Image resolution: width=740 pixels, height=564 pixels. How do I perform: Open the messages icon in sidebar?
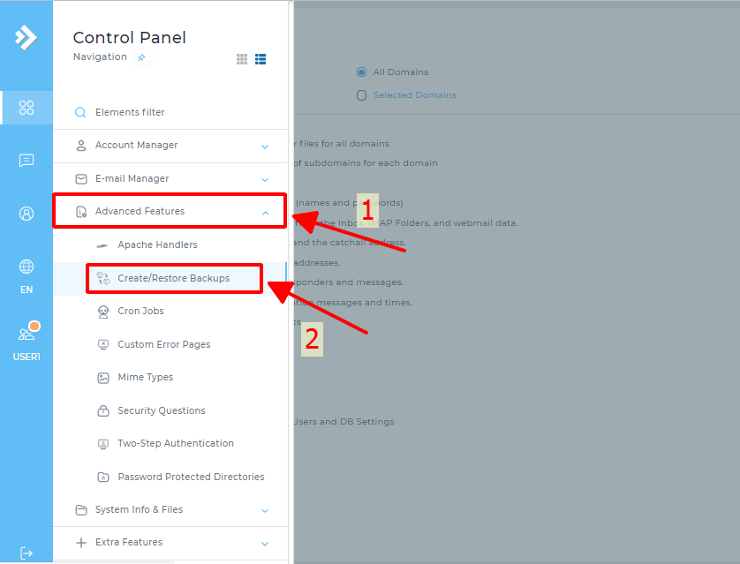26,160
